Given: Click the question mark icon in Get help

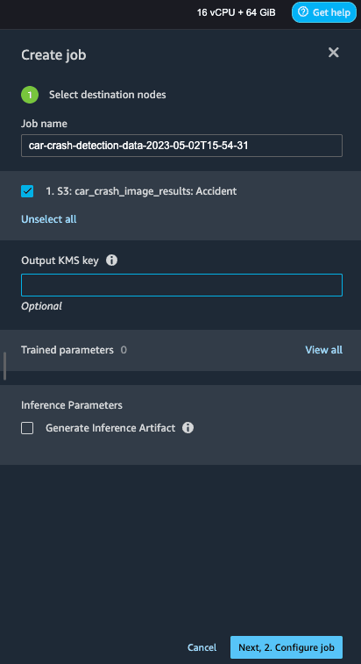Looking at the screenshot, I should click(x=303, y=12).
